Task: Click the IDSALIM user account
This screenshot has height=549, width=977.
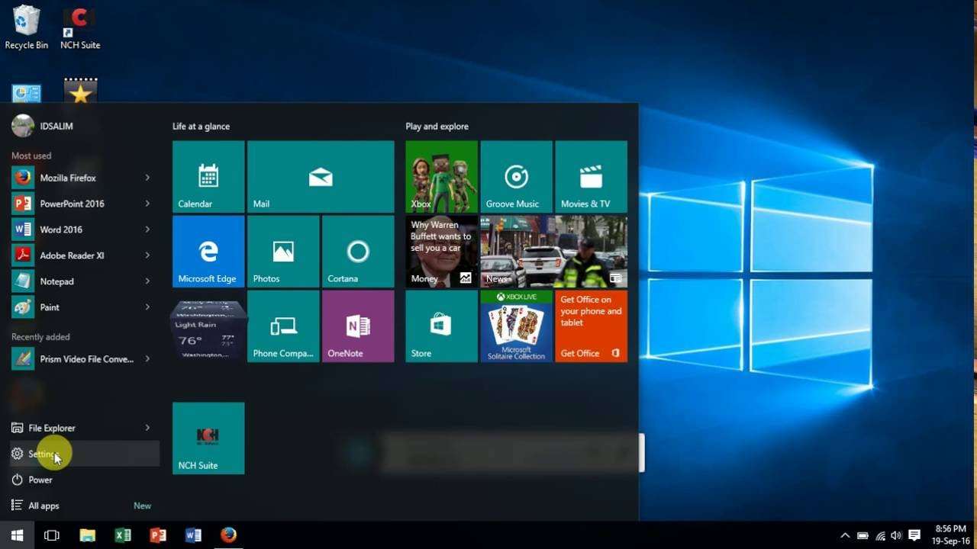Action: [43, 126]
